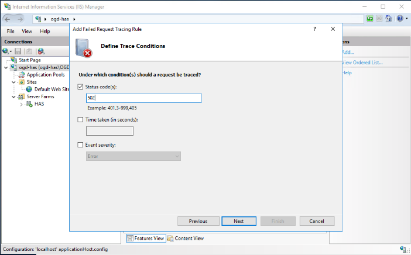Click the Sites folder icon
Image resolution: width=411 pixels, height=255 pixels.
[x=22, y=82]
